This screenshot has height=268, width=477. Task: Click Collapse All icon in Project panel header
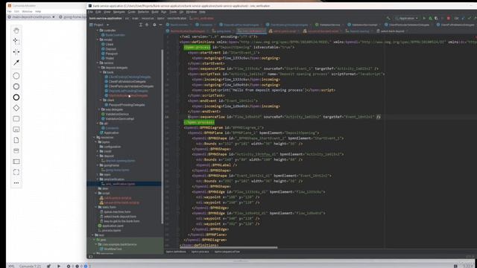(x=147, y=25)
